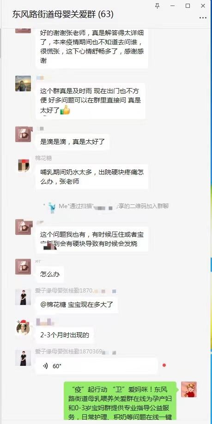This screenshot has width=212, height=424.
Task: Open the landscape photo avatar profile
Action: coord(23,84)
